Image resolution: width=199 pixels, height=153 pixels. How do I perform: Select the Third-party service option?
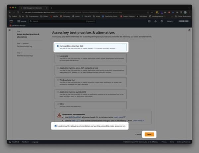(x=91, y=82)
